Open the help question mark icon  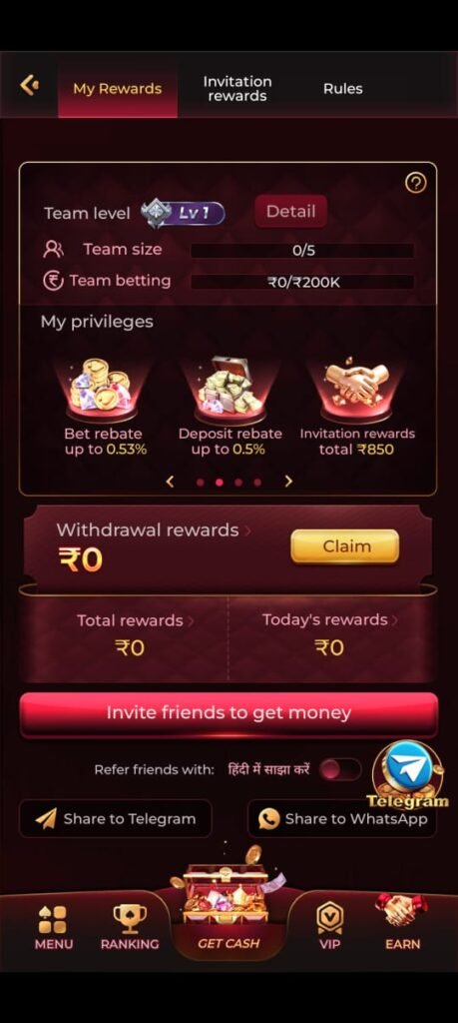tap(416, 184)
